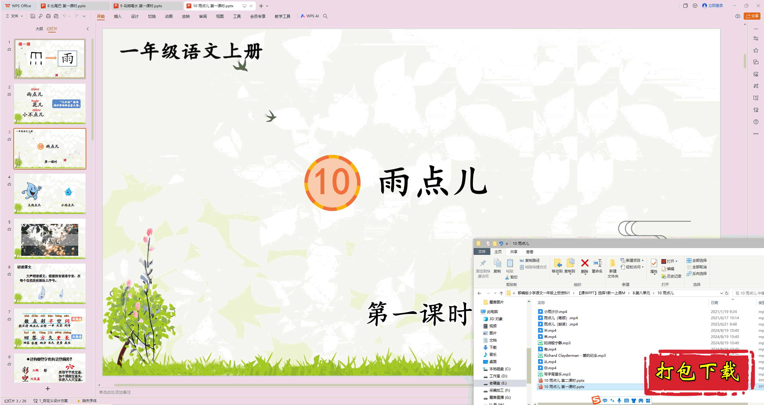Toggle the IME Chinese/English 中 mode indicator

point(605,401)
